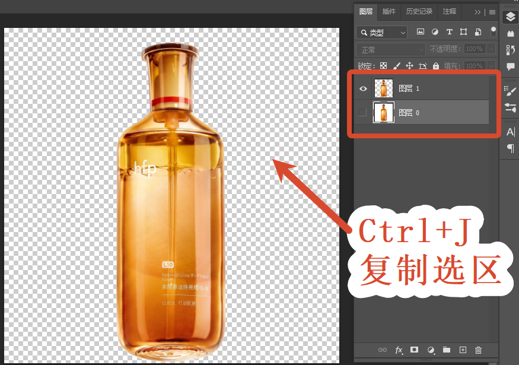Click the 填充 100% value field
Image resolution: width=519 pixels, height=365 pixels.
click(x=475, y=65)
